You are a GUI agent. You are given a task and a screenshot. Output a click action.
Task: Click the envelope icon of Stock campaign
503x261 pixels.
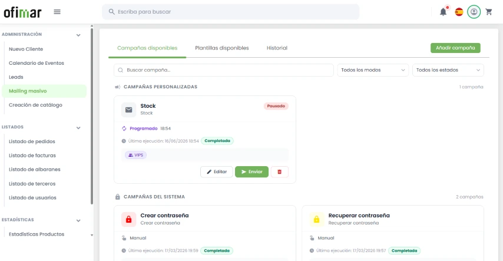[x=128, y=110]
